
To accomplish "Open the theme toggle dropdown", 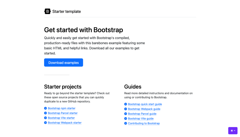I will 233,131.
